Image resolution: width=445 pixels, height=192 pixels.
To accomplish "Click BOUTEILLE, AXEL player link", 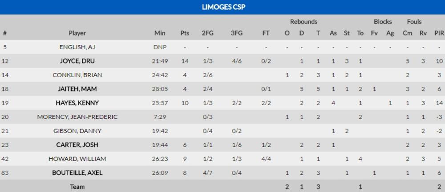I will (x=77, y=173).
